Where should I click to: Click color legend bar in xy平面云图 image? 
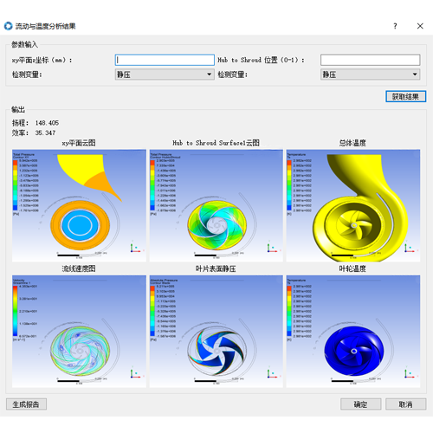[15, 185]
